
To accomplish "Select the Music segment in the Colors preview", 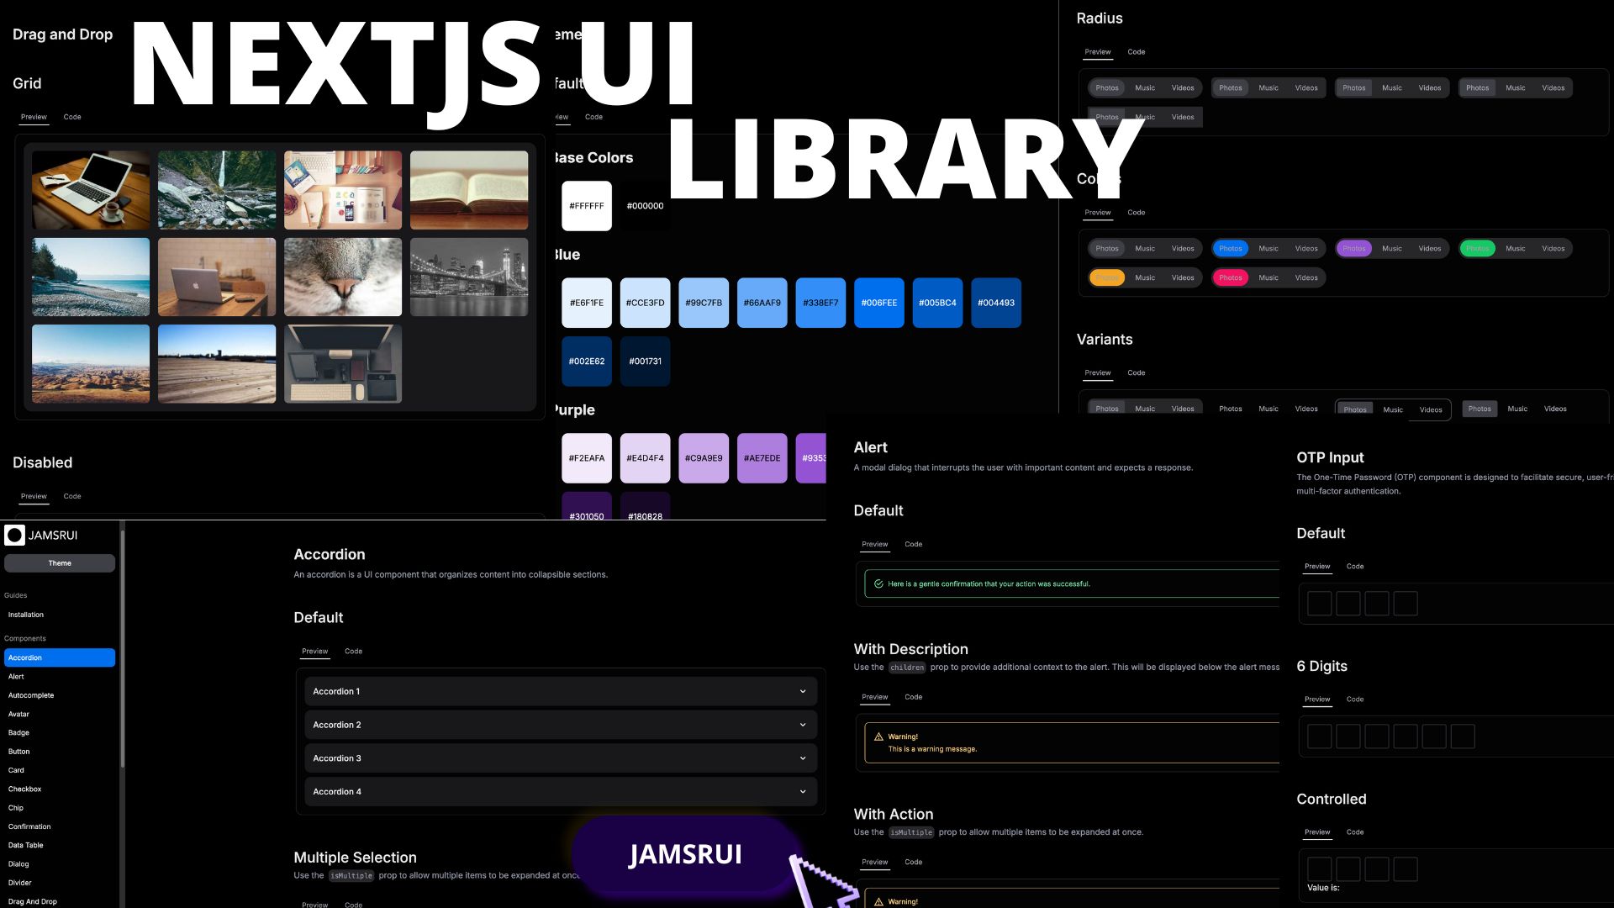I will tap(1145, 248).
